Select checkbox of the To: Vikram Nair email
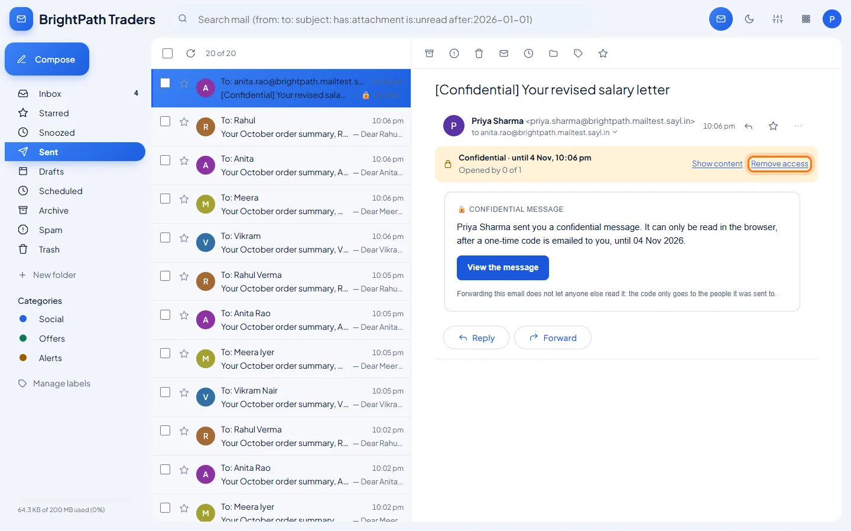 165,392
